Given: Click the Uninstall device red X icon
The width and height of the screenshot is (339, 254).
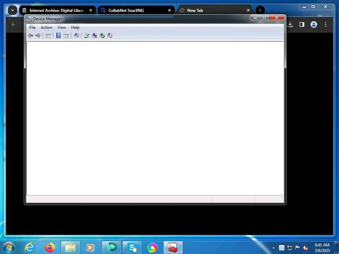Looking at the screenshot, I should [x=94, y=35].
